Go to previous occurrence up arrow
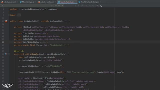 click(x=75, y=5)
